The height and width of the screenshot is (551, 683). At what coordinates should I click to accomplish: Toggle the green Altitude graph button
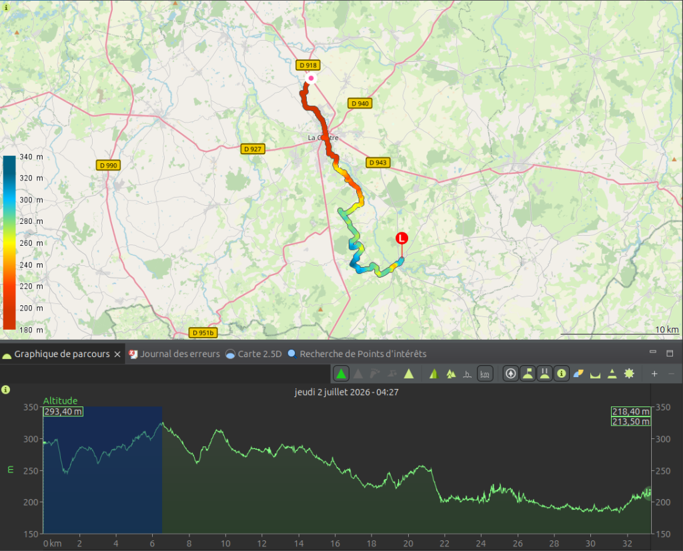[x=341, y=373]
